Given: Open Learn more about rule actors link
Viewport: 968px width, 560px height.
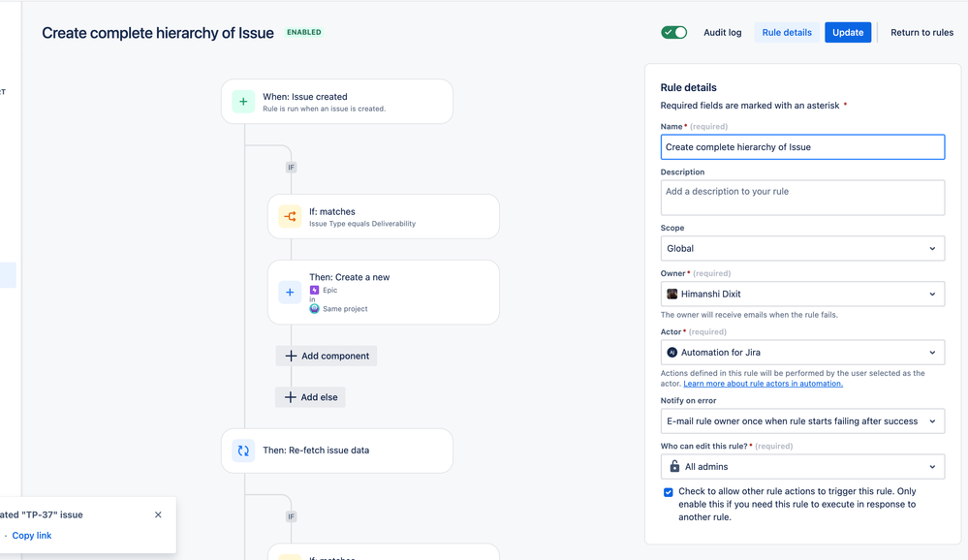Looking at the screenshot, I should point(763,384).
